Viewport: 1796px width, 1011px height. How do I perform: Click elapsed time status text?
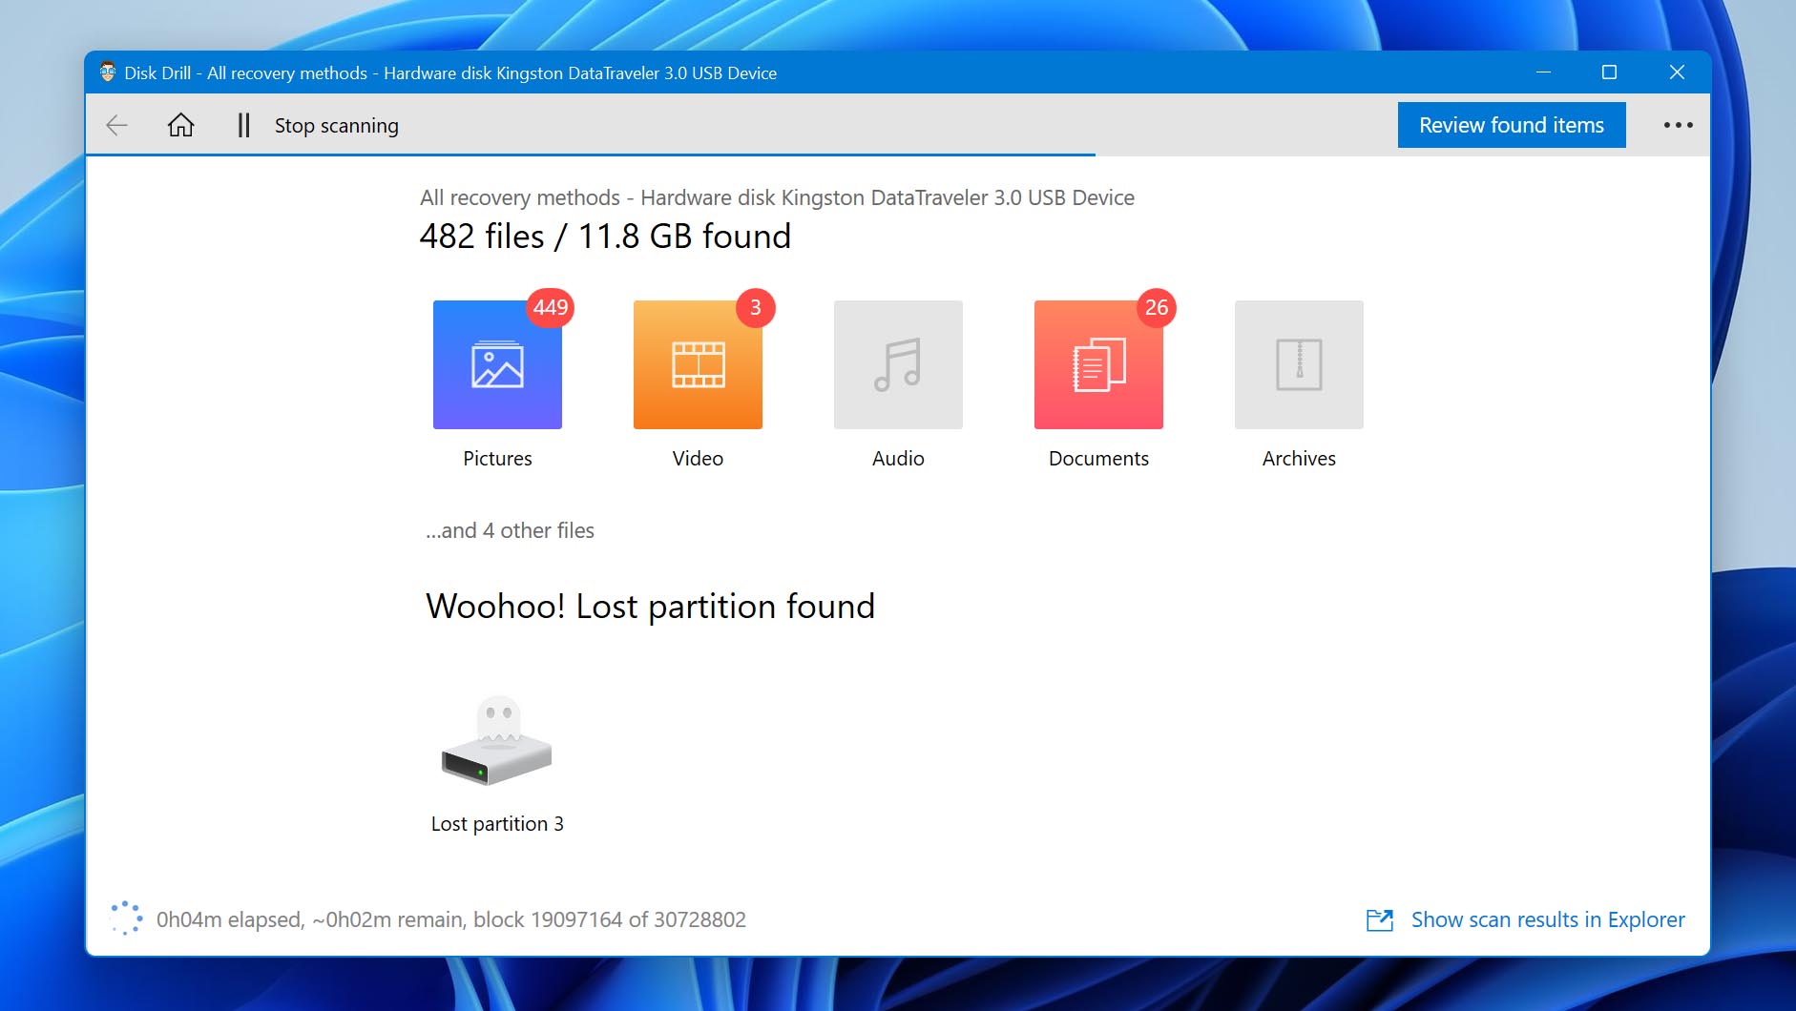[x=451, y=919]
